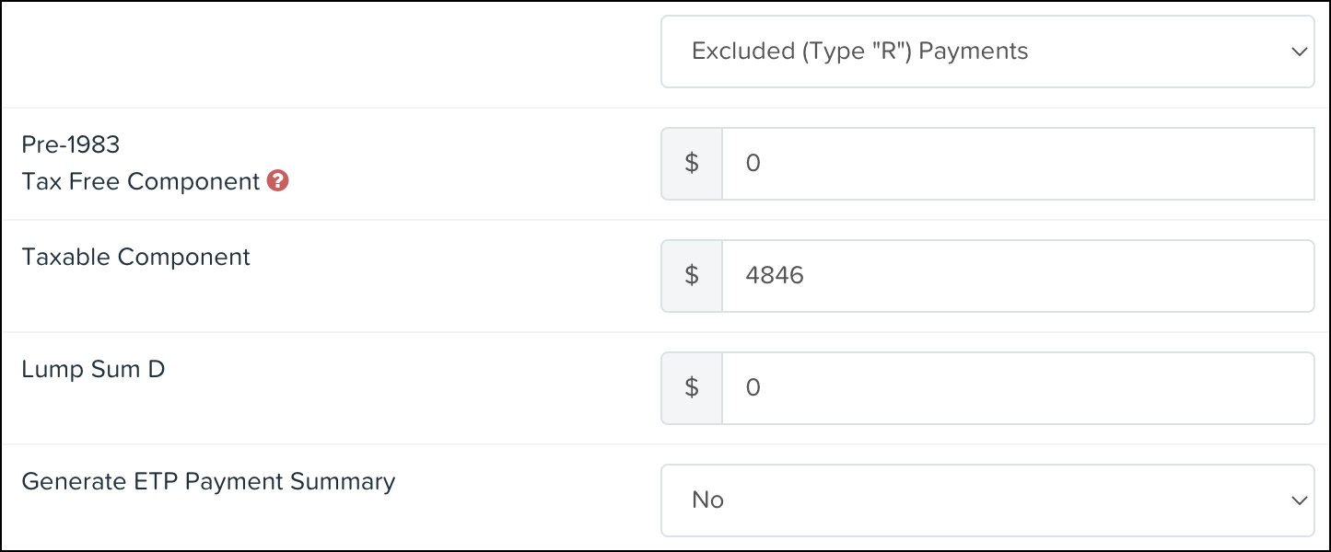Click the red question mark help icon

(x=278, y=181)
